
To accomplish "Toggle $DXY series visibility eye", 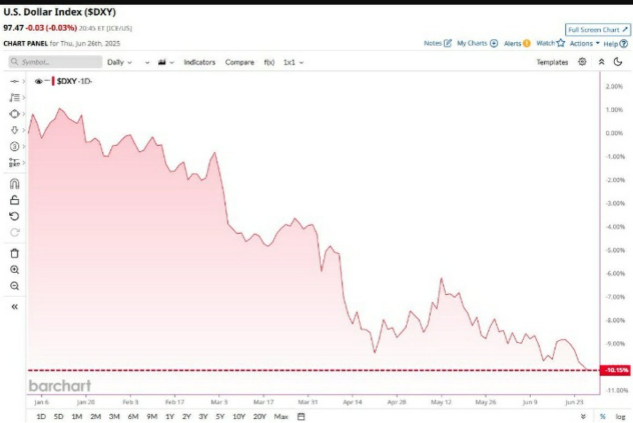I will click(39, 81).
